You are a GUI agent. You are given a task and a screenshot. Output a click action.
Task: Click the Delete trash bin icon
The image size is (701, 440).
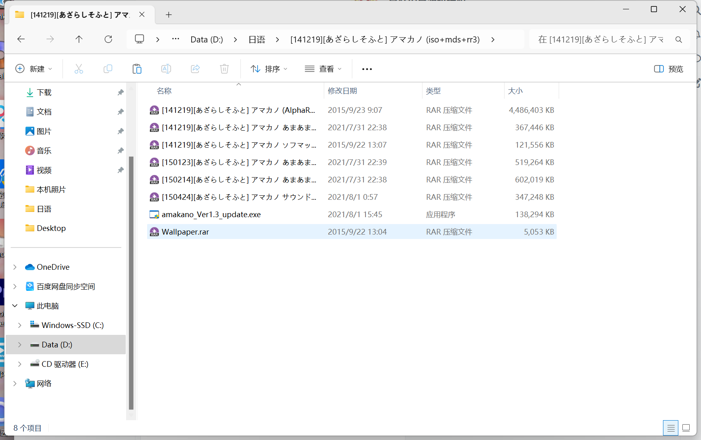pos(224,69)
